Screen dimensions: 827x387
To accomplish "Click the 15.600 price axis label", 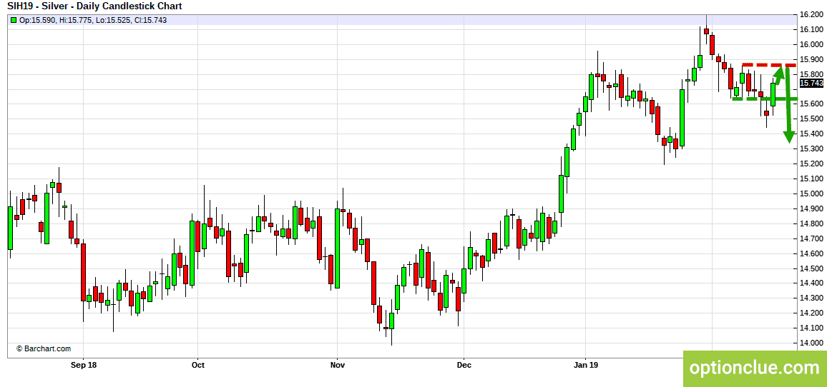I will pos(812,104).
